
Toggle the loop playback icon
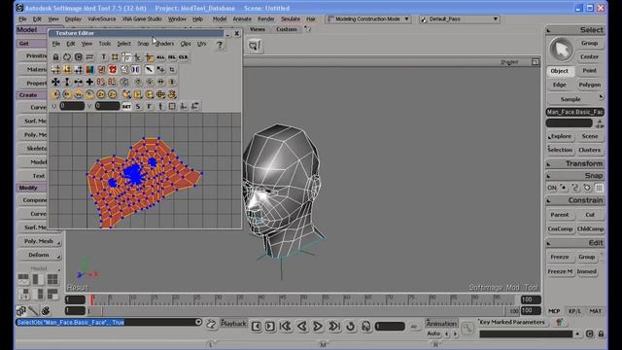(x=350, y=327)
